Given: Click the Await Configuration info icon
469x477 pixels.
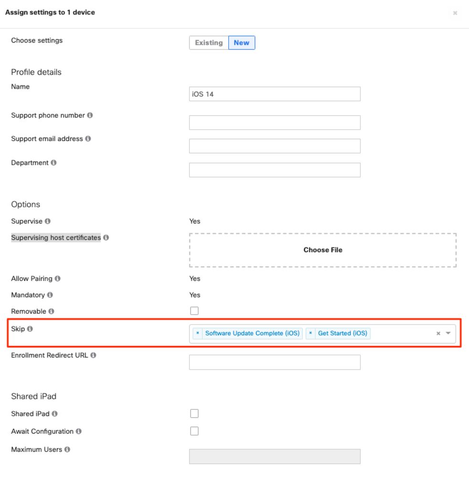Looking at the screenshot, I should [x=79, y=432].
